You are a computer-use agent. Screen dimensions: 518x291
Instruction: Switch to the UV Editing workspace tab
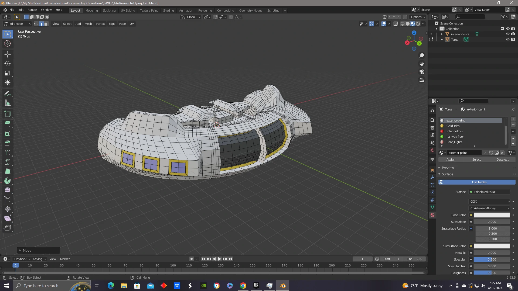coord(128,11)
